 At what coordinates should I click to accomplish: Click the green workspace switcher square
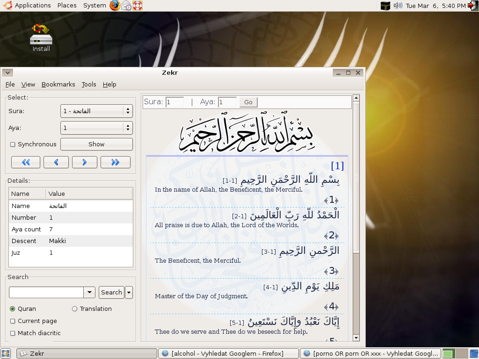[x=449, y=353]
